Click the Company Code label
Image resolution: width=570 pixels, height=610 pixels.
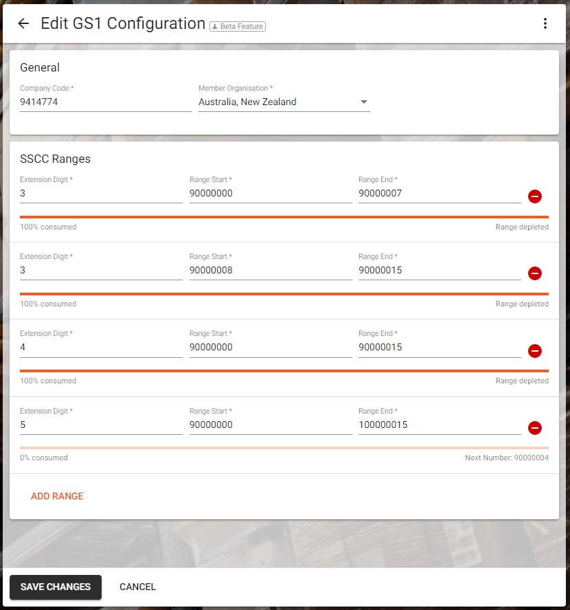[47, 89]
